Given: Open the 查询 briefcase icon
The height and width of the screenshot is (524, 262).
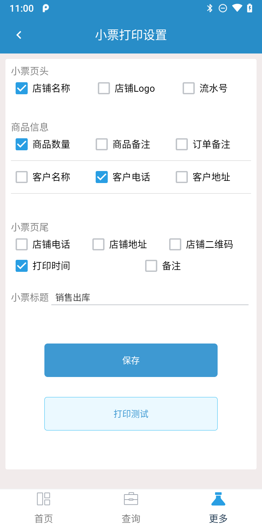Looking at the screenshot, I should 131,499.
